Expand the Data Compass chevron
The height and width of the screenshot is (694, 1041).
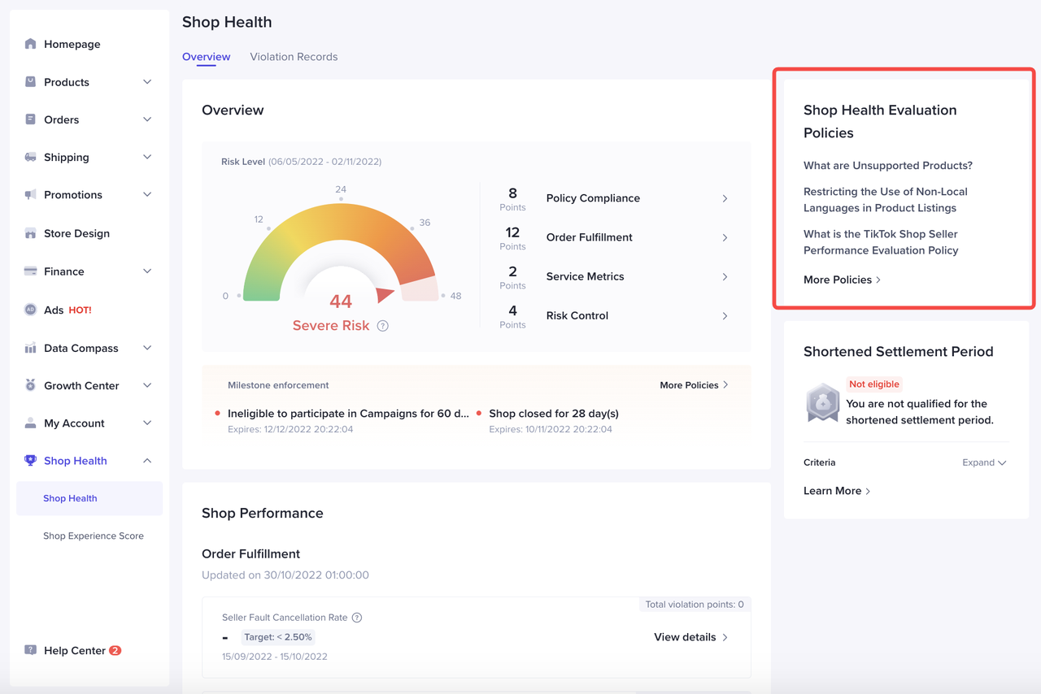[x=147, y=348]
